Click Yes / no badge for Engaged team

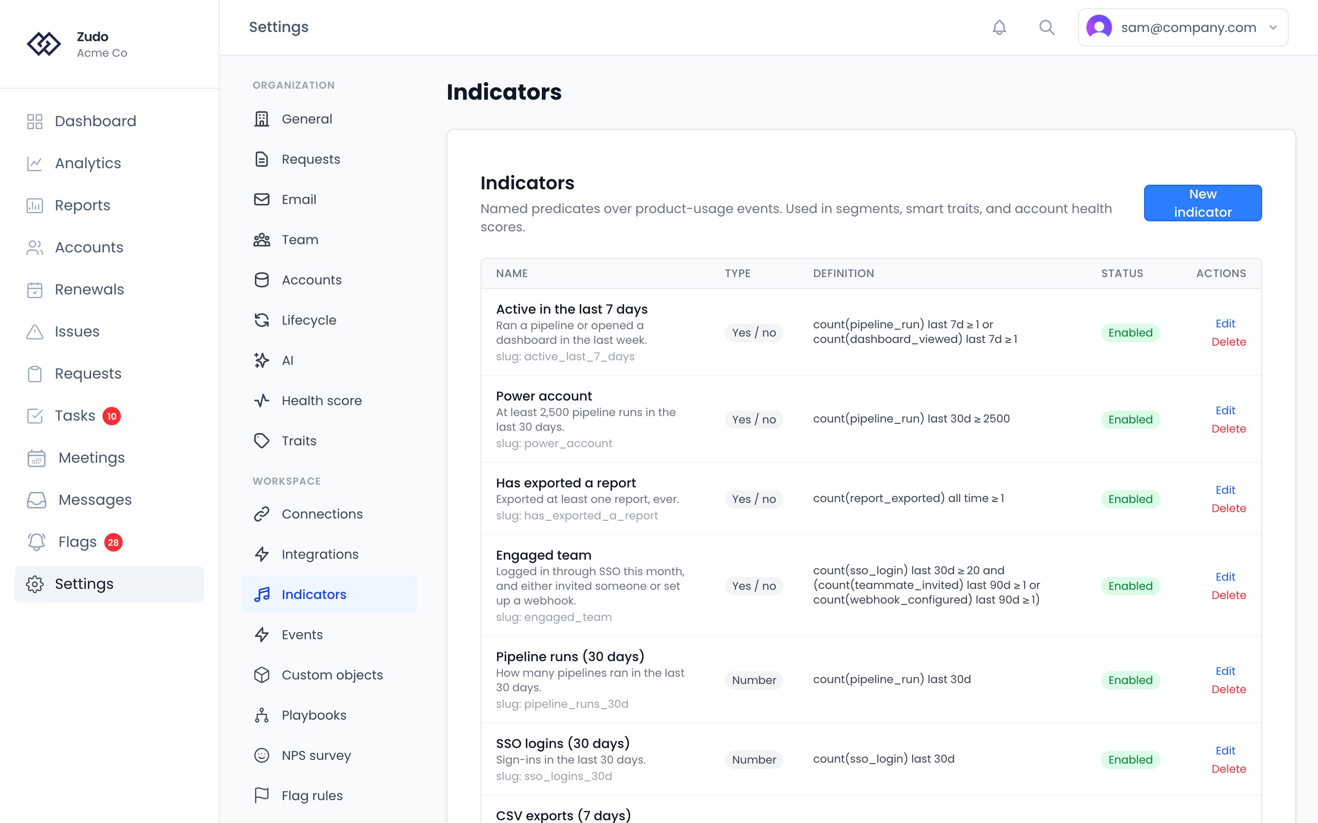tap(754, 586)
